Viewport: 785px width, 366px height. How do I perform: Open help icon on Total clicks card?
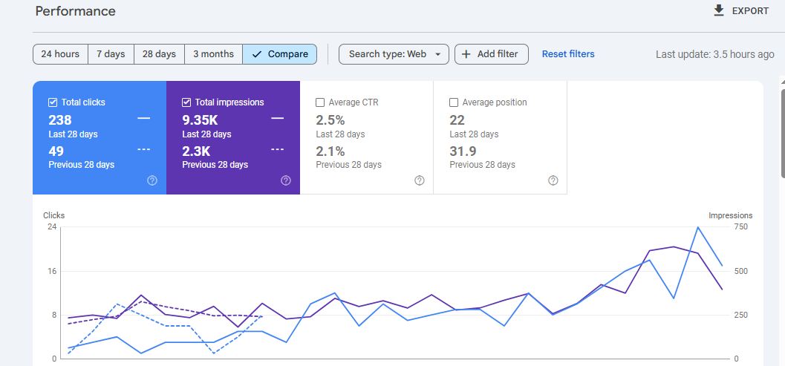coord(152,180)
